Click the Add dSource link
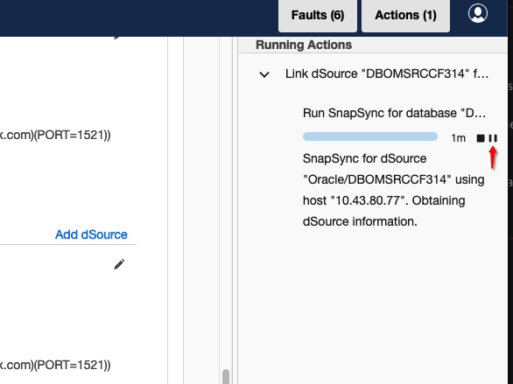 pos(91,234)
